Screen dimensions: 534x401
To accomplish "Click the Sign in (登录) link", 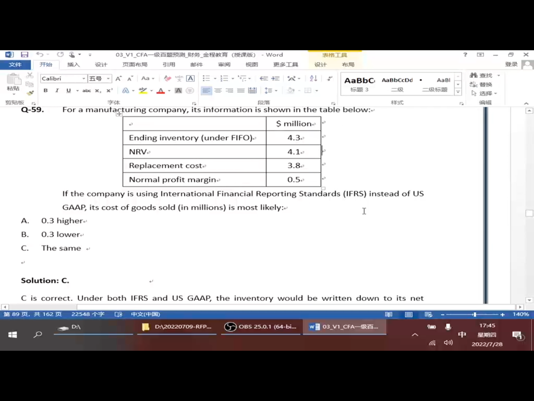I will (511, 64).
